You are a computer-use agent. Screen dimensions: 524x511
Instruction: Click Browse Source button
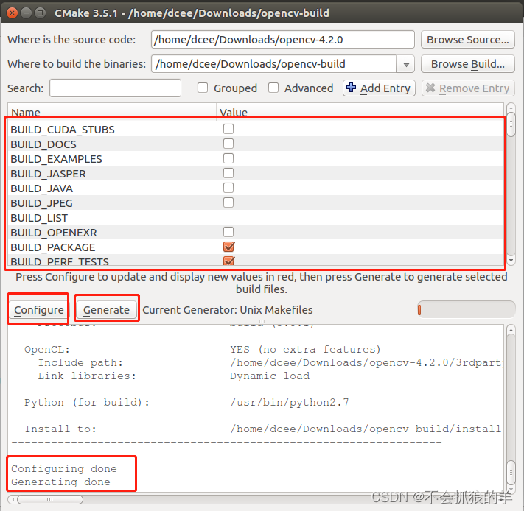coord(467,40)
